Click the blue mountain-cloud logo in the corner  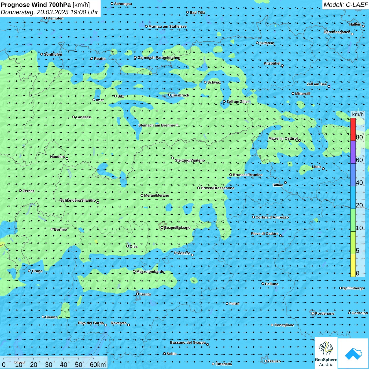pos(353,353)
